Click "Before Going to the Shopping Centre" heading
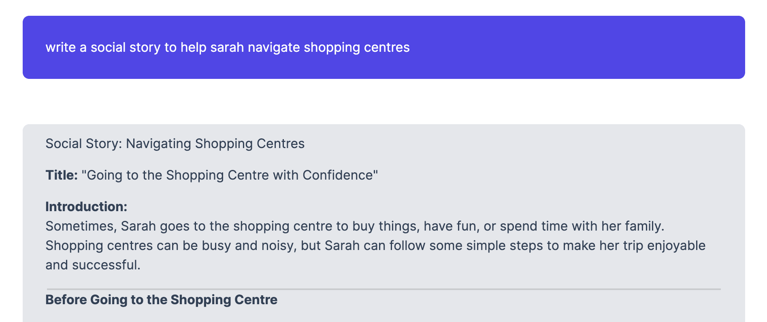Screen dimensions: 767x322 [161, 300]
